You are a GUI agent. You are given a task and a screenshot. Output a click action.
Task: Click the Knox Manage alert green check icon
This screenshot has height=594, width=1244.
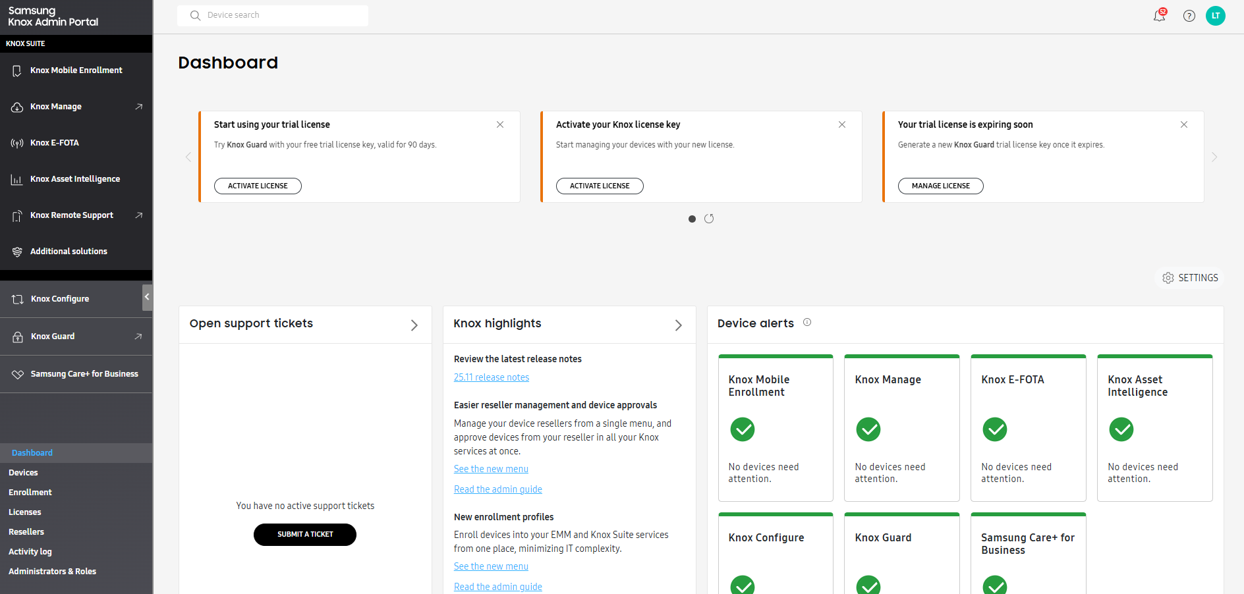click(868, 429)
